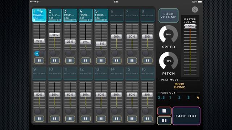Click the large Fade Out button
The height and width of the screenshot is (130, 232).
[186, 116]
